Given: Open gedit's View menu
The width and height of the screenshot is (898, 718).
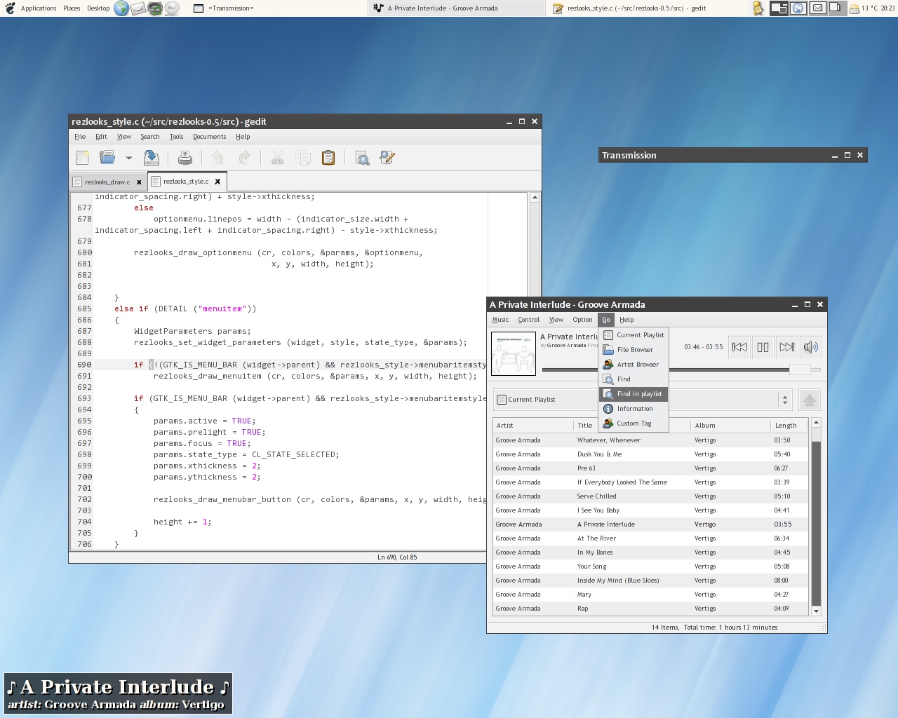Looking at the screenshot, I should pos(124,137).
